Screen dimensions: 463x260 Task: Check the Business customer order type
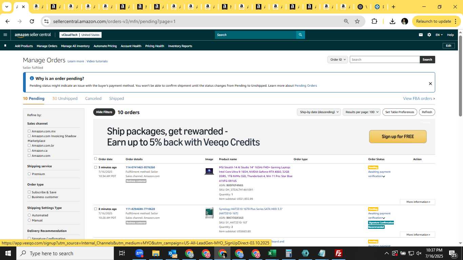29,197
